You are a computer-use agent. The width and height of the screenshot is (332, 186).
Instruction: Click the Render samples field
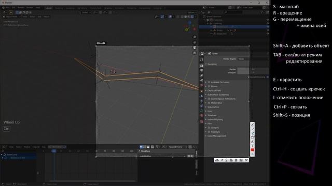253,69
